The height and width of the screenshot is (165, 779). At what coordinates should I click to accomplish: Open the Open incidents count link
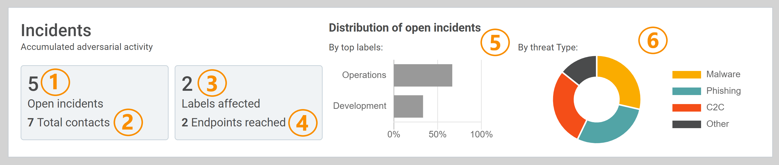click(x=33, y=84)
